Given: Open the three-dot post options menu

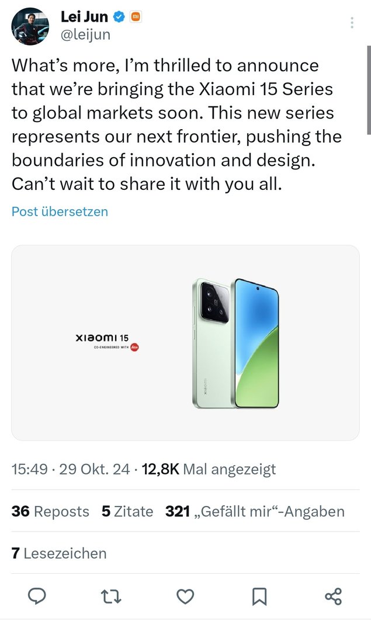Looking at the screenshot, I should [352, 23].
